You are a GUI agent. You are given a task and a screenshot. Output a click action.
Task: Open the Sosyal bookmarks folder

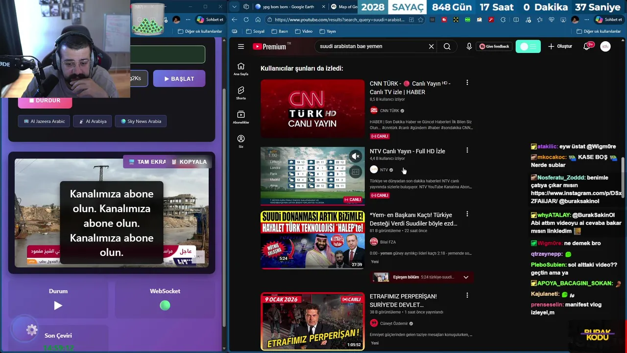pyautogui.click(x=255, y=31)
